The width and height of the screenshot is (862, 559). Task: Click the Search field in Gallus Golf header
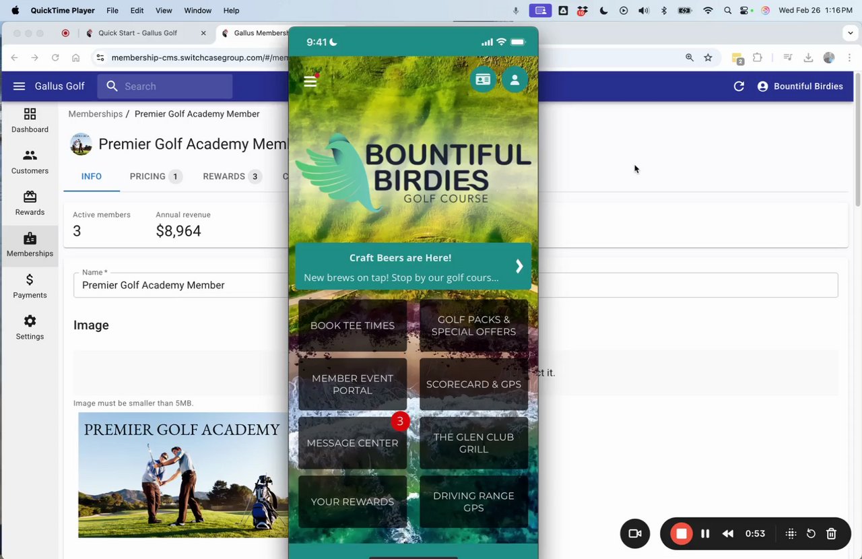[x=165, y=86]
